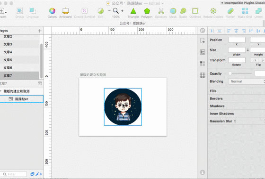The height and width of the screenshot is (179, 265).
Task: Click the zoom in plus button
Action: (x=122, y=11)
